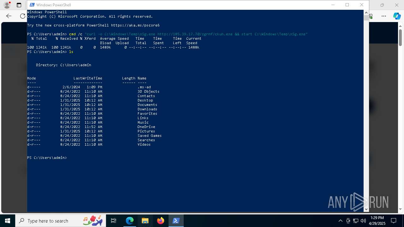Click the 'Favorites' directory entry
Image resolution: width=404 pixels, height=227 pixels.
147,113
